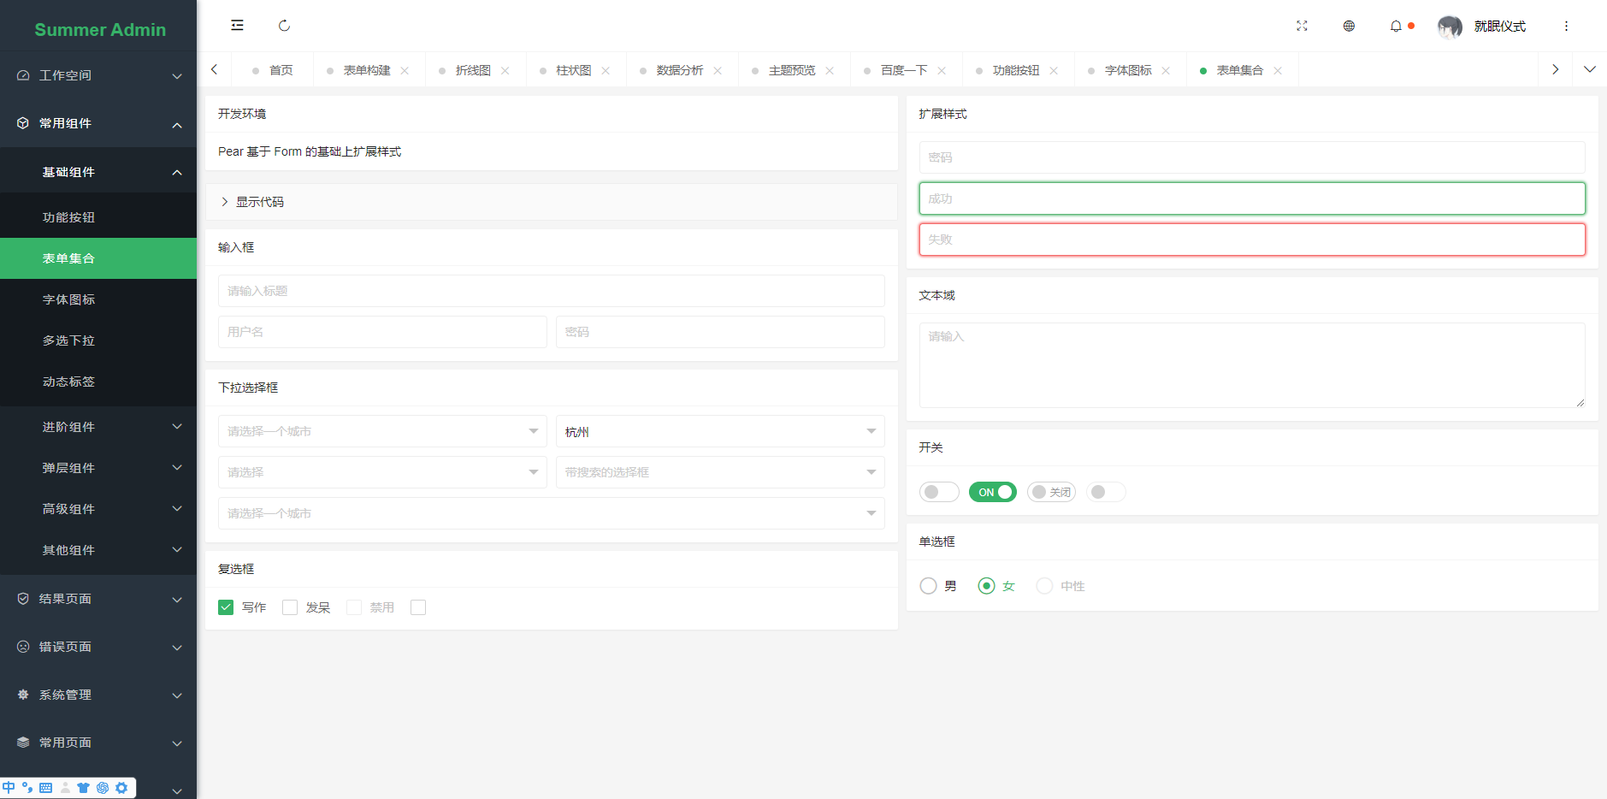Open the 杭州 city dropdown
The height and width of the screenshot is (799, 1607).
720,431
